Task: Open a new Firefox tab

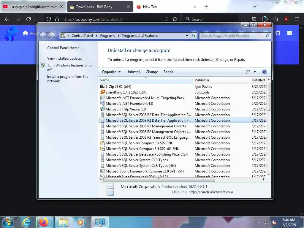Action: coord(206,7)
